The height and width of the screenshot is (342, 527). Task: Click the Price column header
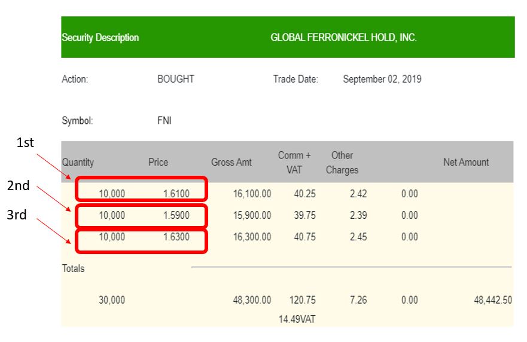coord(159,162)
